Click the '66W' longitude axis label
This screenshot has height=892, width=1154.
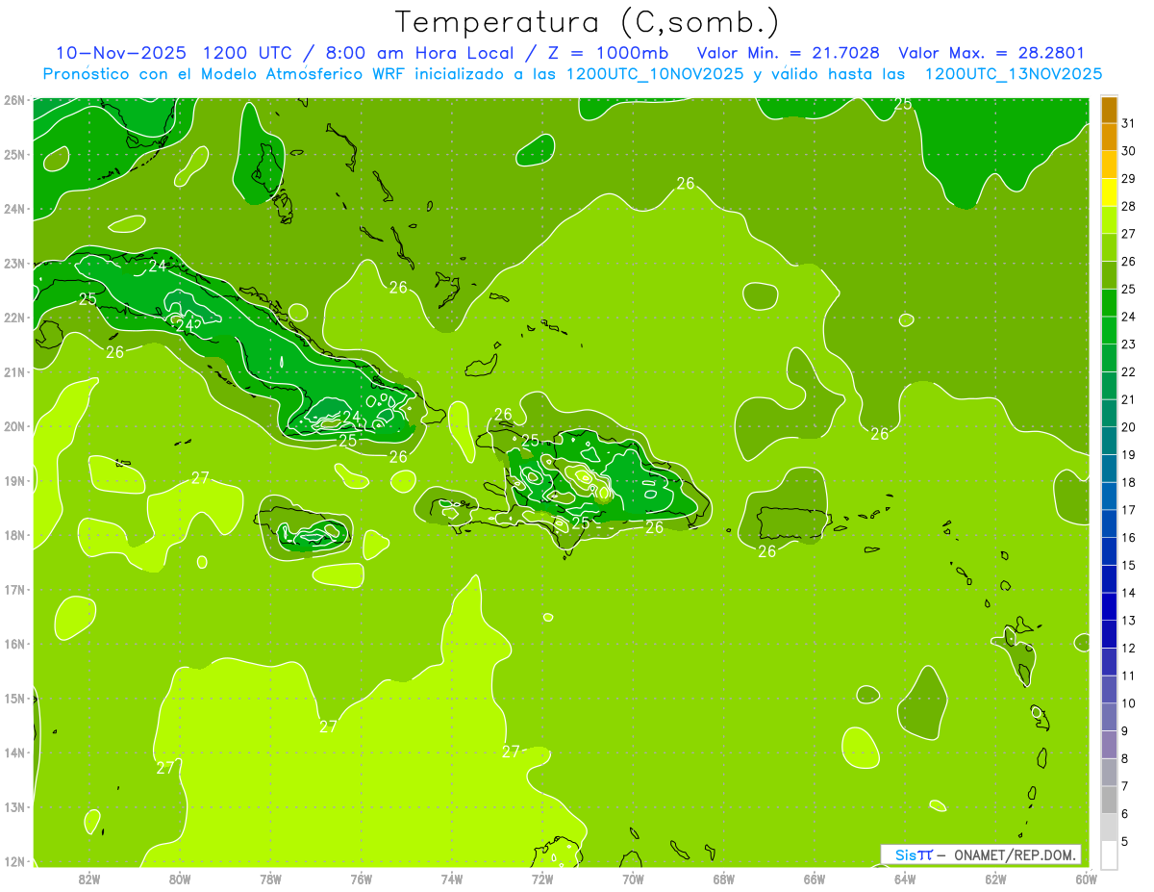click(x=815, y=879)
